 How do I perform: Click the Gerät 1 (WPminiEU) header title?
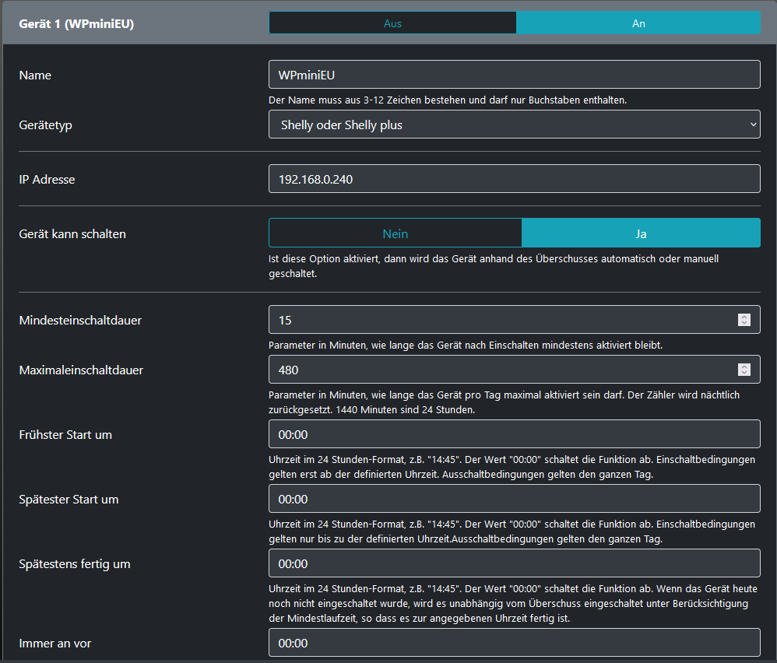[76, 23]
